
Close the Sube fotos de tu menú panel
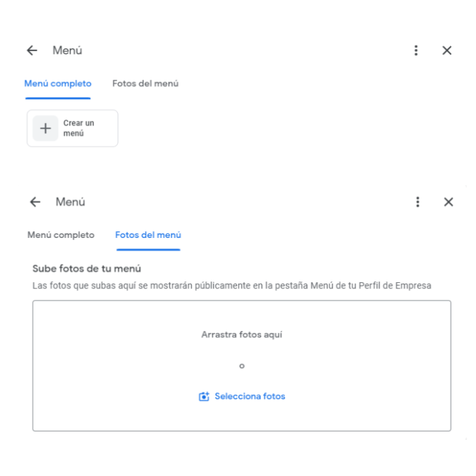(448, 202)
